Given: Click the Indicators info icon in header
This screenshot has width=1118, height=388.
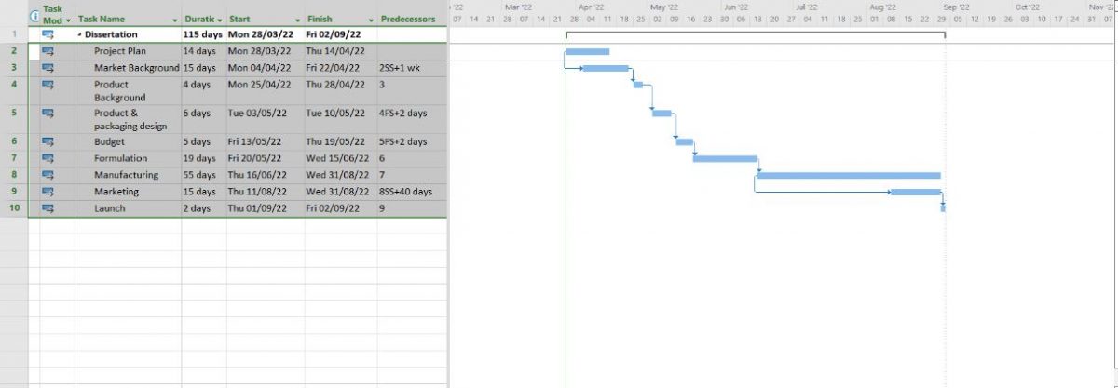Looking at the screenshot, I should click(x=34, y=16).
